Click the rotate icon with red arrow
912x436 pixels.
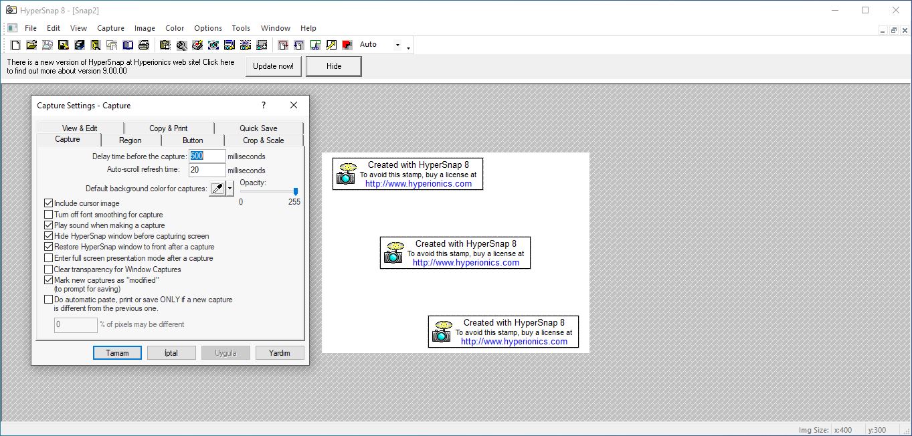[x=283, y=45]
